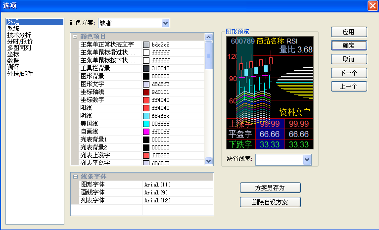Click the 美国线 cyan swatch
This screenshot has width=379, height=230.
tap(146, 124)
